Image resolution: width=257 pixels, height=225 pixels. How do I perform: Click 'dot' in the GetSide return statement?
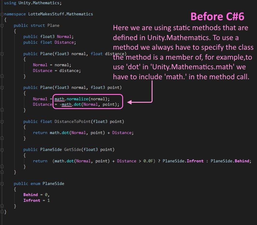(70, 161)
